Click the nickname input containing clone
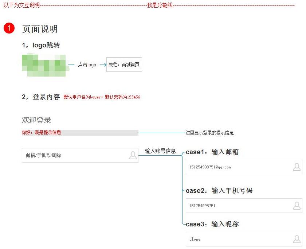Image resolution: width=306 pixels, height=249 pixels. [237, 239]
